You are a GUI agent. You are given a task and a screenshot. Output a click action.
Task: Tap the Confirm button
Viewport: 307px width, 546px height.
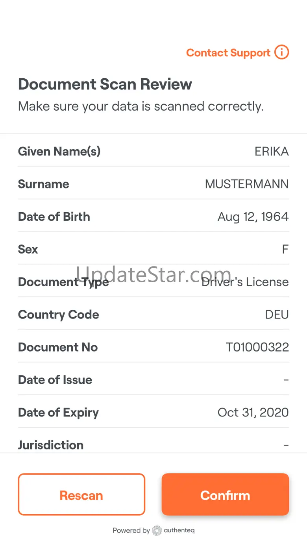pyautogui.click(x=225, y=494)
